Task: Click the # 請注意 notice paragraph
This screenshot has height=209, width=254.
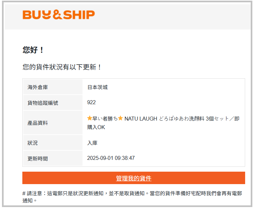Action: point(131,197)
